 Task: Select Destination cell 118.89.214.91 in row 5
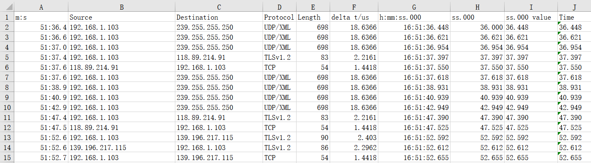tap(219, 57)
